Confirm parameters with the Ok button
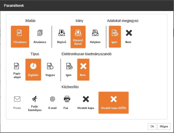The image size is (174, 133). click(152, 126)
